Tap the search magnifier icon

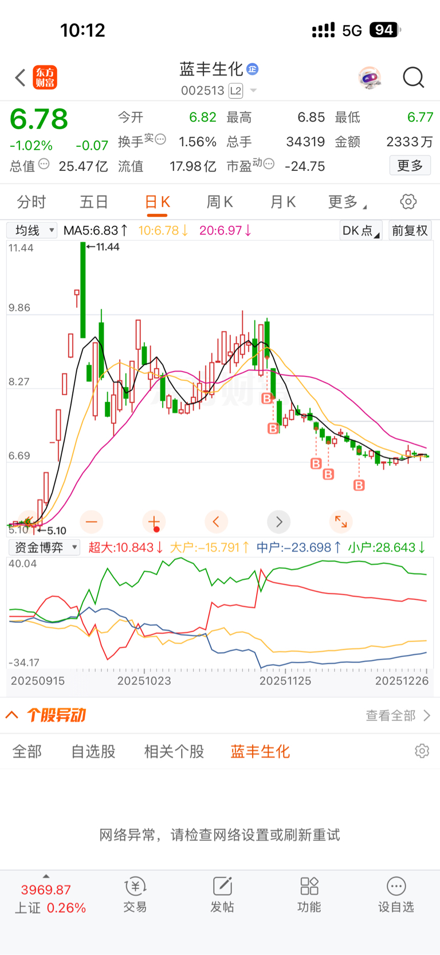(x=413, y=77)
